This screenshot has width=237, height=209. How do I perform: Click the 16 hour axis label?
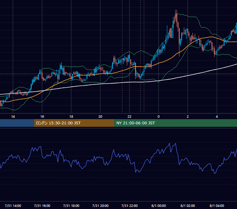click(42, 117)
